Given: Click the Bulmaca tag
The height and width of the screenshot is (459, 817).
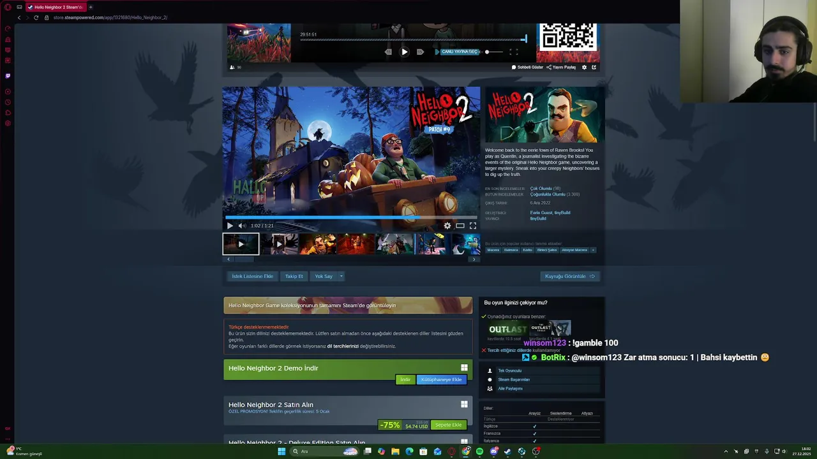Looking at the screenshot, I should [x=511, y=250].
